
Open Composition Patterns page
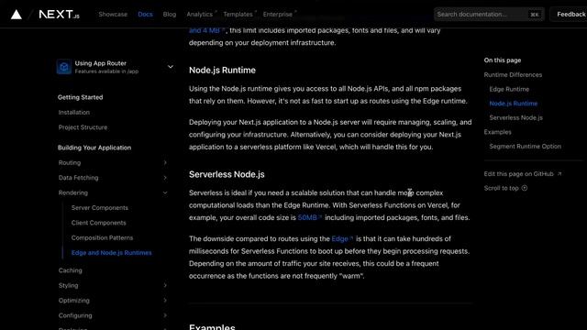tap(102, 237)
